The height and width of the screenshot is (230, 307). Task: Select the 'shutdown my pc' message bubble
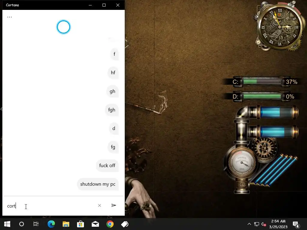[x=98, y=184]
